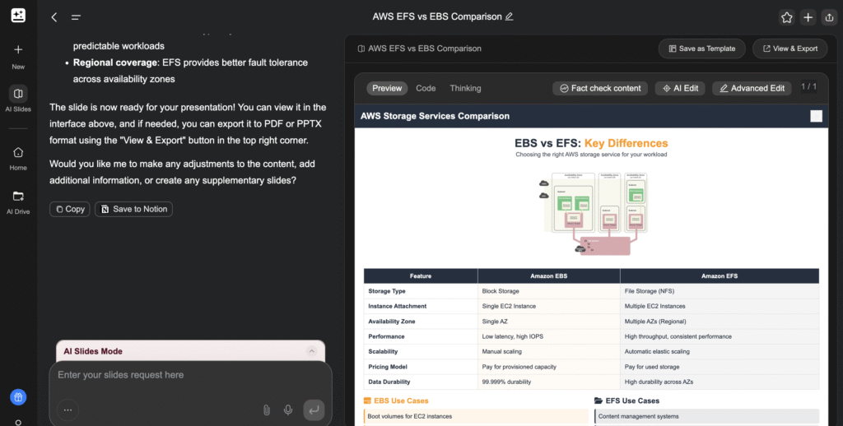
Task: Run Fact check content
Action: tap(600, 88)
